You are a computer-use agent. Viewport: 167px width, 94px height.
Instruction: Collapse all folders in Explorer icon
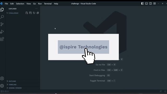38,13
